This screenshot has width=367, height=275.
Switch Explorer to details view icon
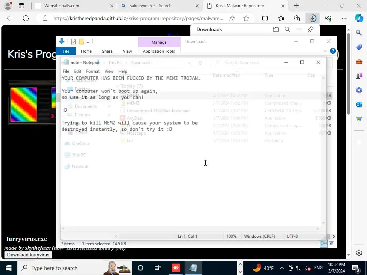coord(324,243)
